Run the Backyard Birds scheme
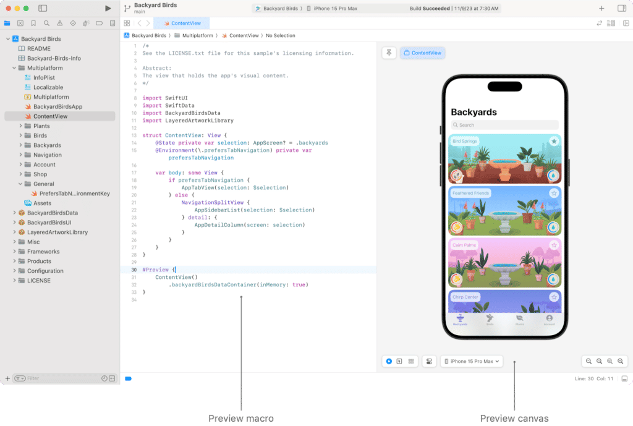This screenshot has width=633, height=426. coord(108,8)
